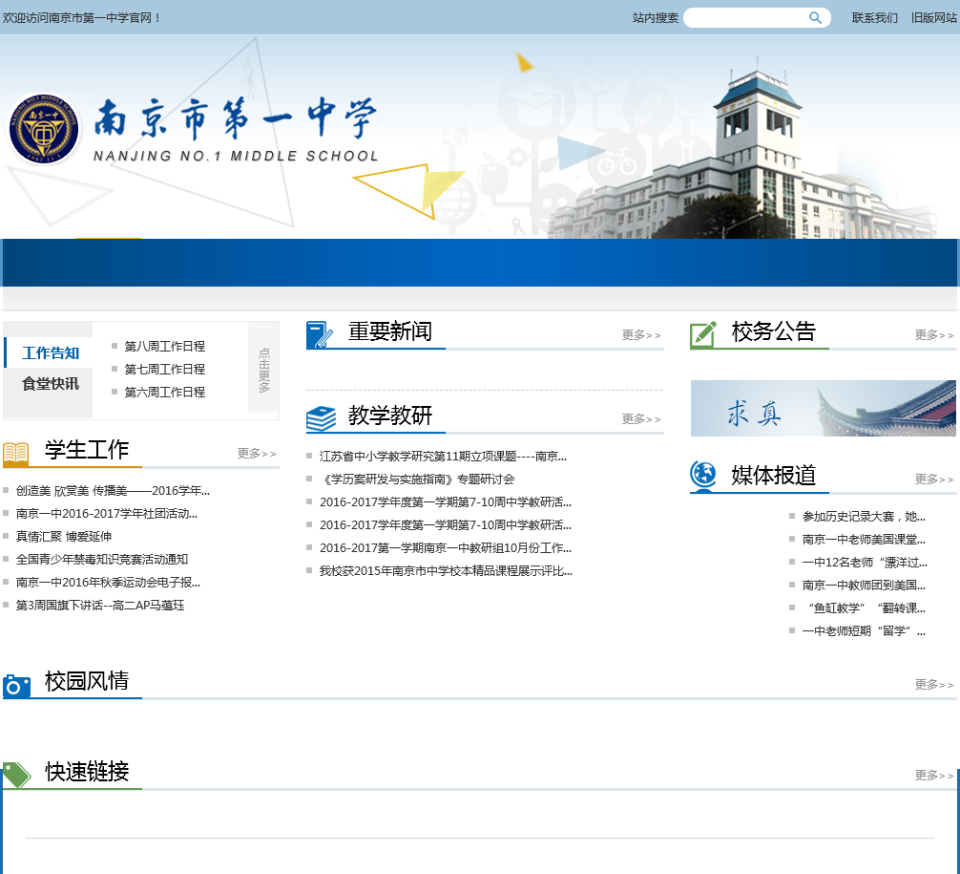Click 更多 beside 快速链接
960x874 pixels.
(934, 775)
